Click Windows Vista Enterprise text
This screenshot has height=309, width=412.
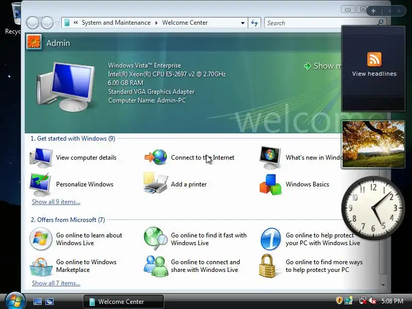coord(145,65)
